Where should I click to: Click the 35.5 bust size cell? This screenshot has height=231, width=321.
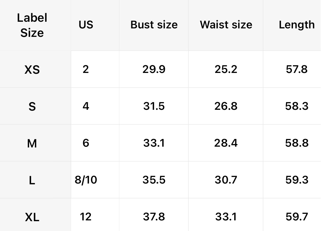[154, 180]
